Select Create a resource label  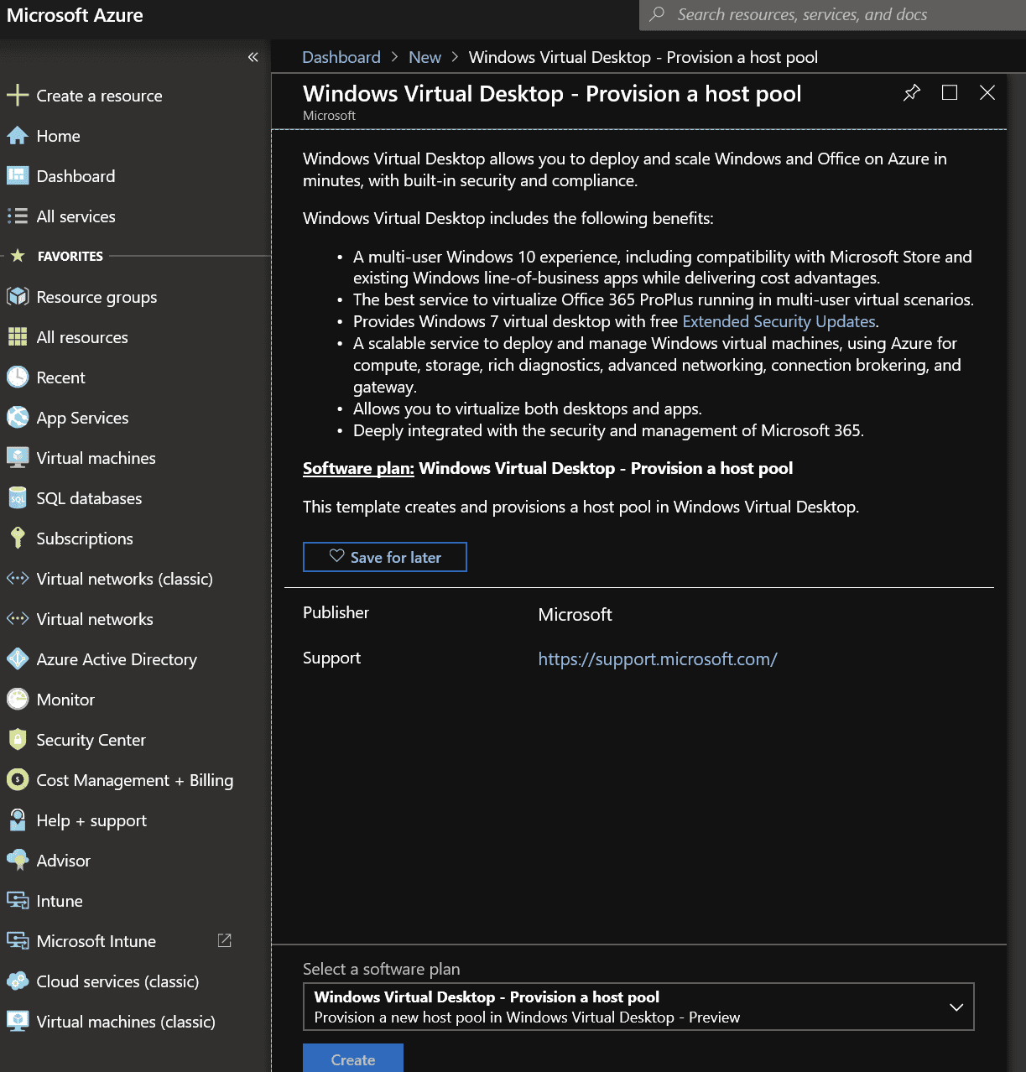[x=100, y=96]
